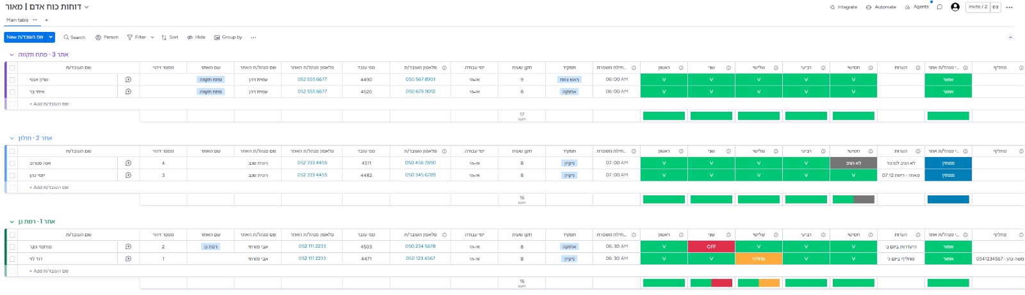This screenshot has width=1025, height=295.
Task: Click the Person filter icon
Action: pos(98,37)
